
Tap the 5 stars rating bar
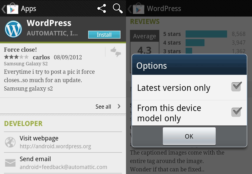[206, 34]
